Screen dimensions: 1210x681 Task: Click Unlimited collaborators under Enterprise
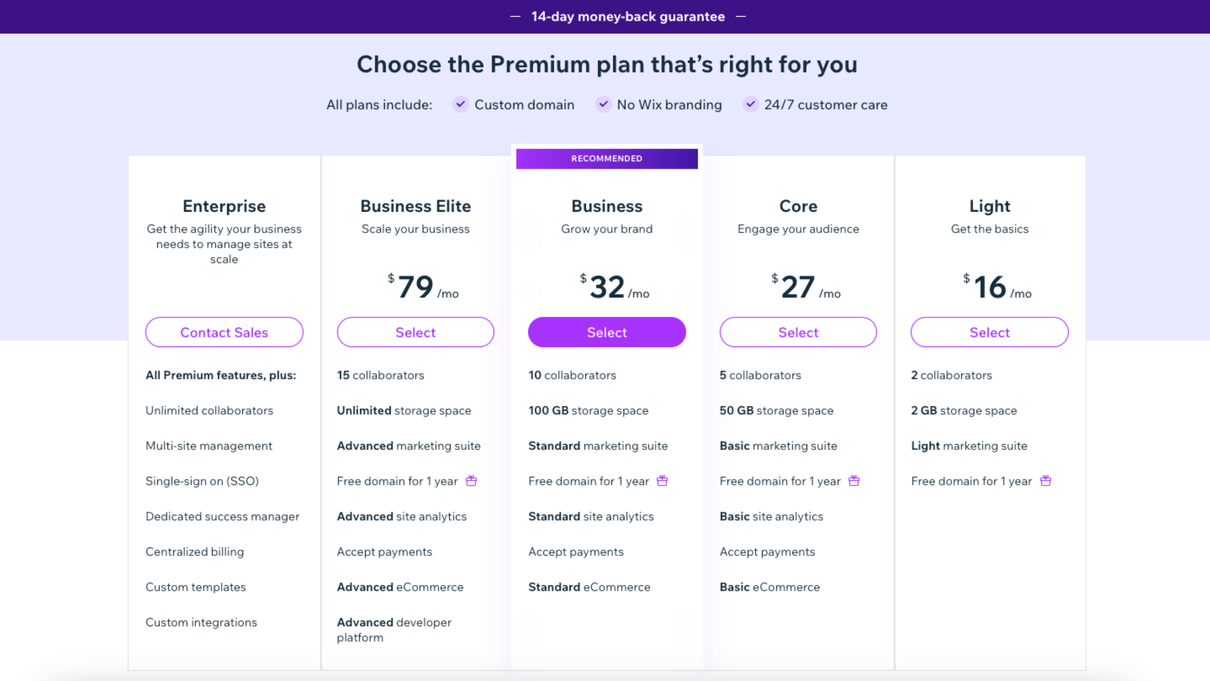click(209, 410)
